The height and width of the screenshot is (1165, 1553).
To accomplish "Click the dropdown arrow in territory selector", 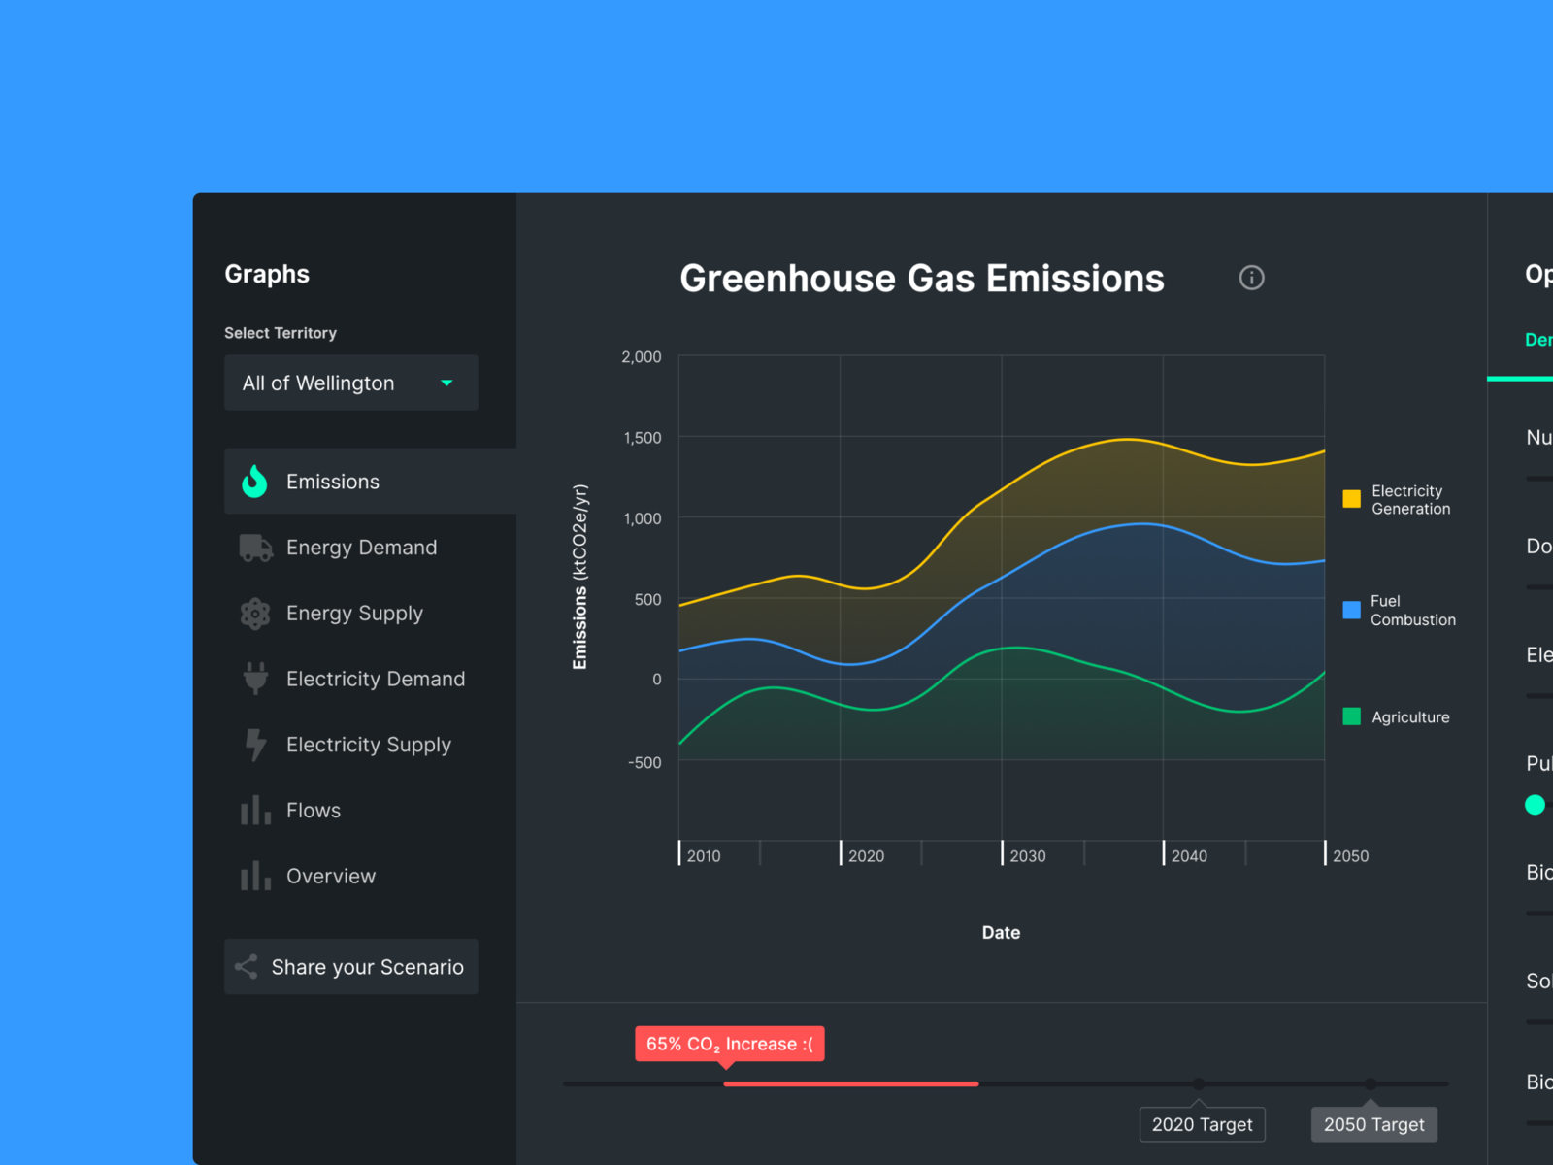I will click(x=446, y=383).
